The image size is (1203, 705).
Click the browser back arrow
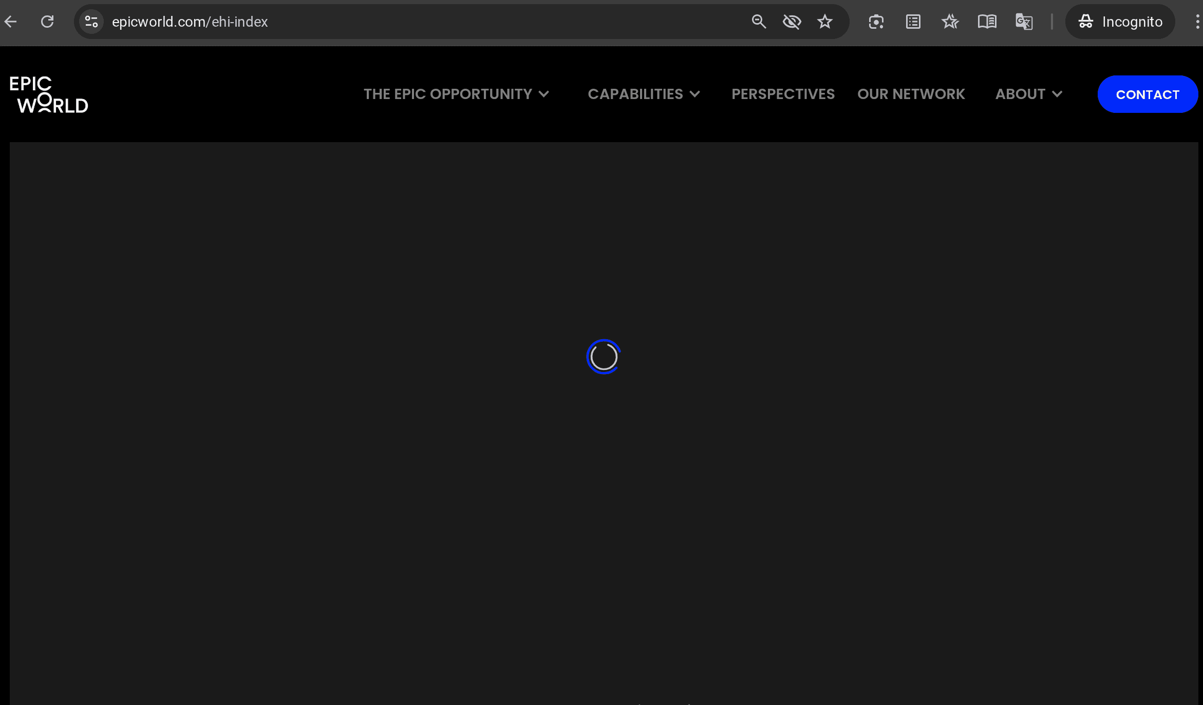(11, 22)
